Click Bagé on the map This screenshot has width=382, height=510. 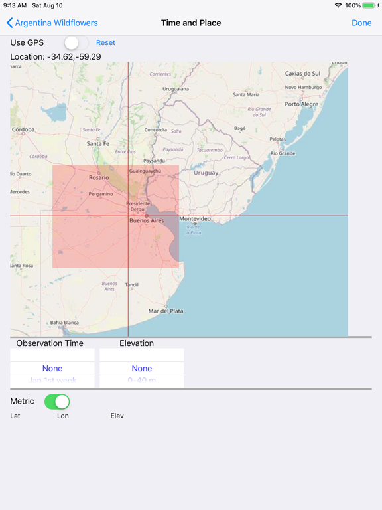tap(239, 128)
